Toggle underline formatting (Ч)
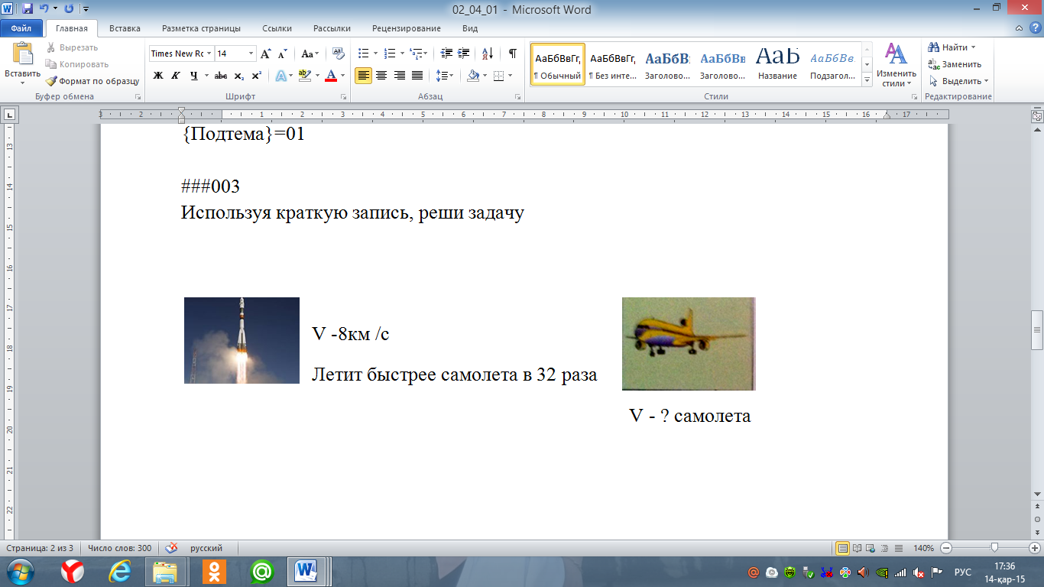 point(194,75)
